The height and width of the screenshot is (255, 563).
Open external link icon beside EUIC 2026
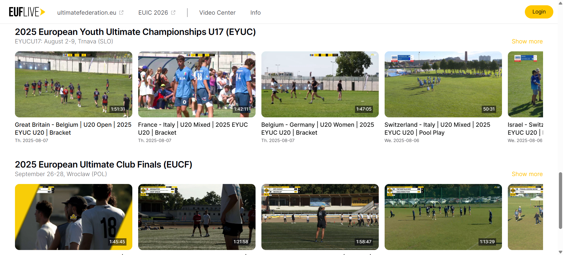(x=173, y=13)
